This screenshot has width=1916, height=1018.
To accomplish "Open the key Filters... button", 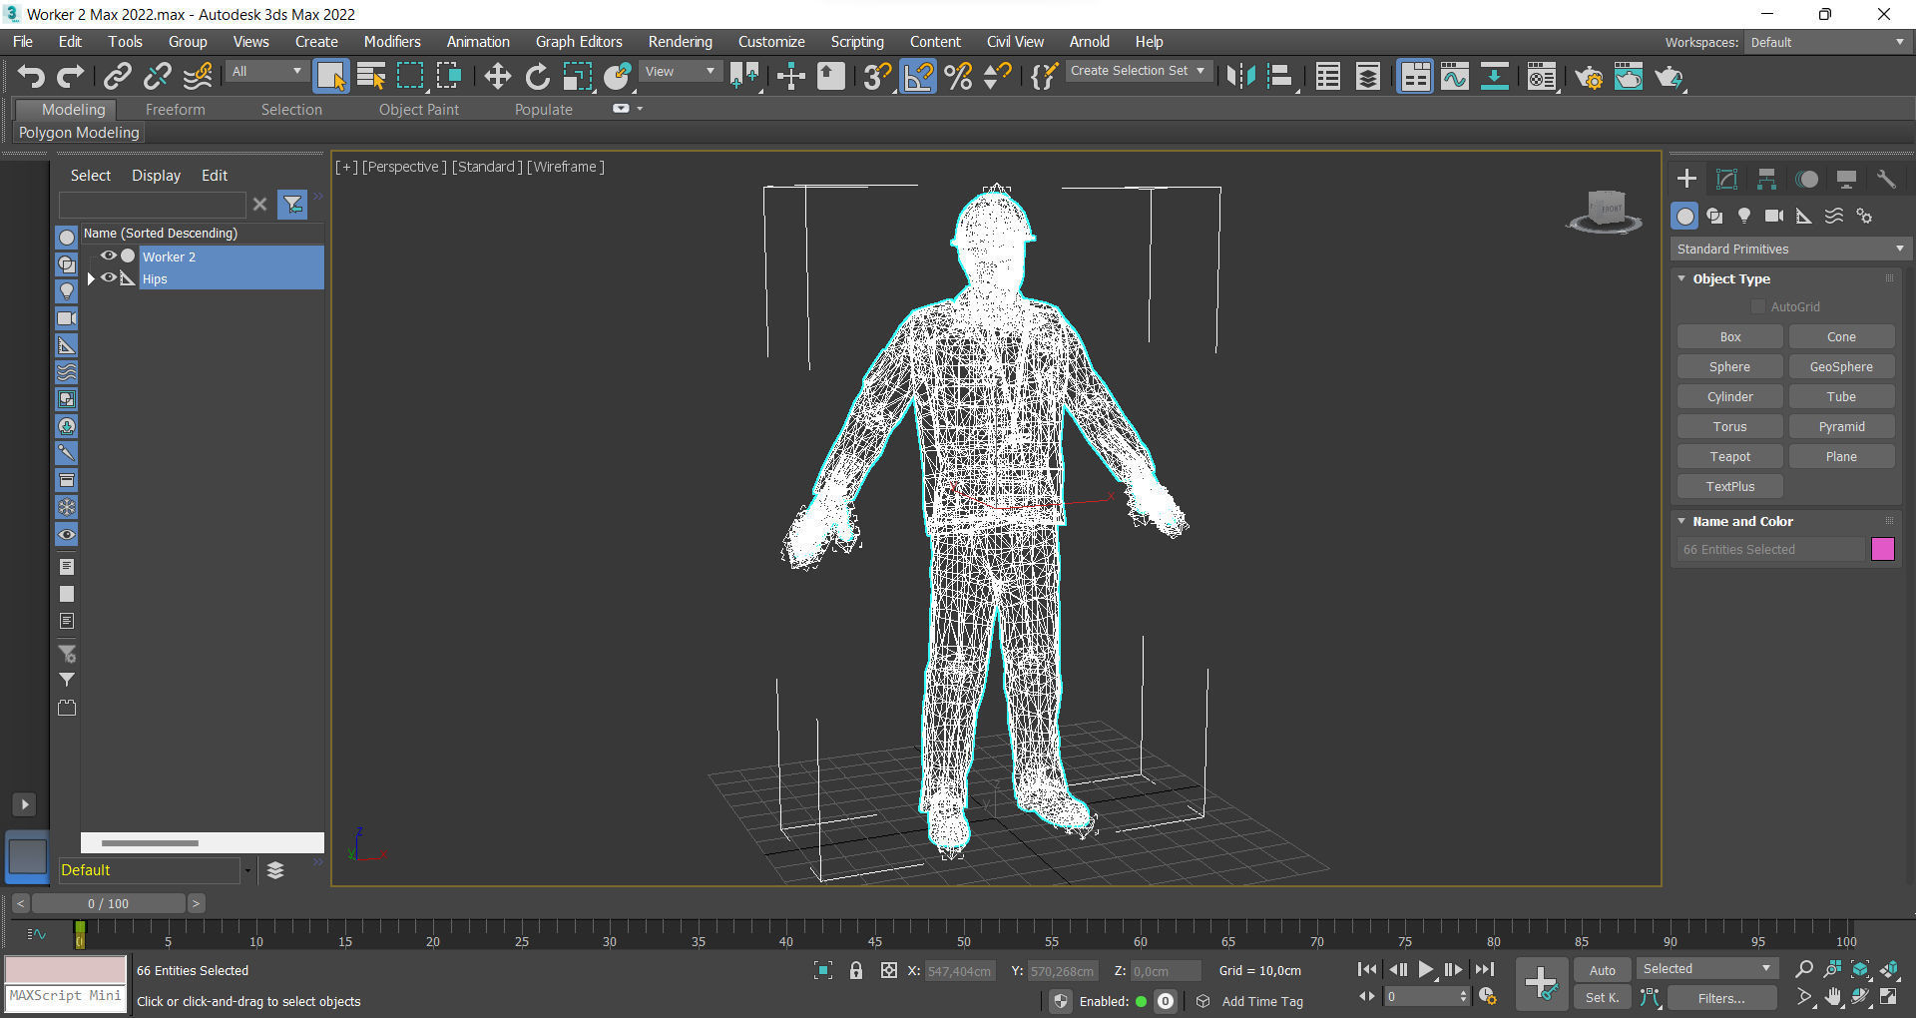I will 1721,998.
